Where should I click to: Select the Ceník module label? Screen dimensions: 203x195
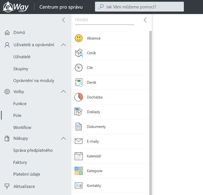[91, 53]
